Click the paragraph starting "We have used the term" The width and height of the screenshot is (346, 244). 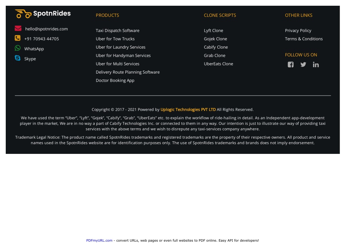point(173,124)
